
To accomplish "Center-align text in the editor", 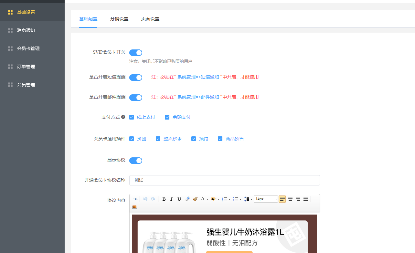I will (290, 199).
